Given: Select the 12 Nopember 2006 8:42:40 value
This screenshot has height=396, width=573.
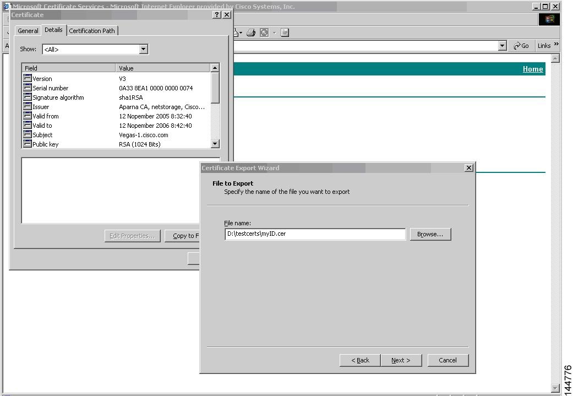Looking at the screenshot, I should pyautogui.click(x=155, y=126).
